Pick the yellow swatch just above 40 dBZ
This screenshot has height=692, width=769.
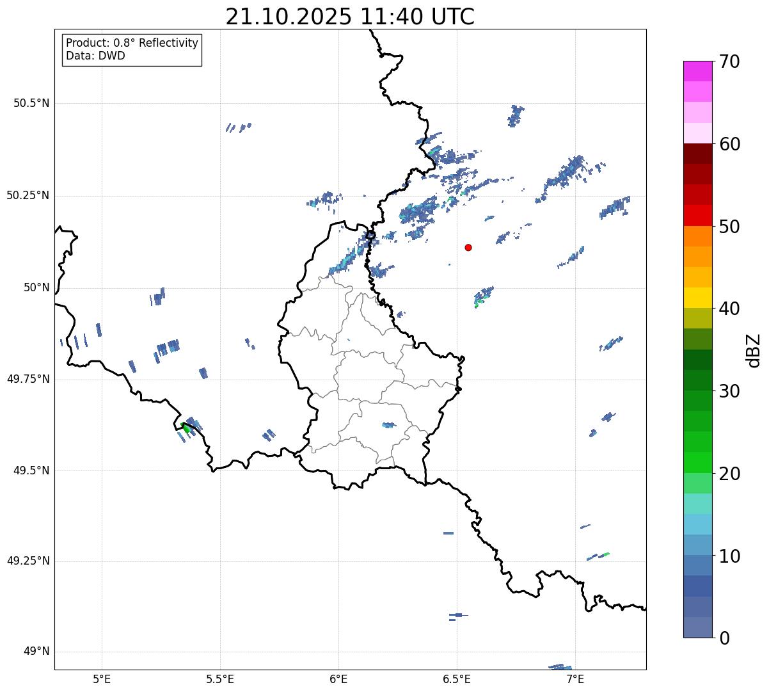pyautogui.click(x=697, y=298)
